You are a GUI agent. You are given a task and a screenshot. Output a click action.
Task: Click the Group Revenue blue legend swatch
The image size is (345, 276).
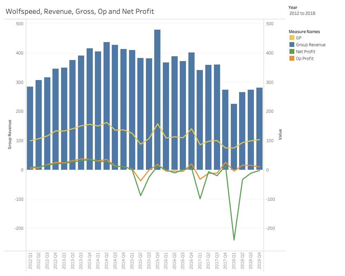292,45
